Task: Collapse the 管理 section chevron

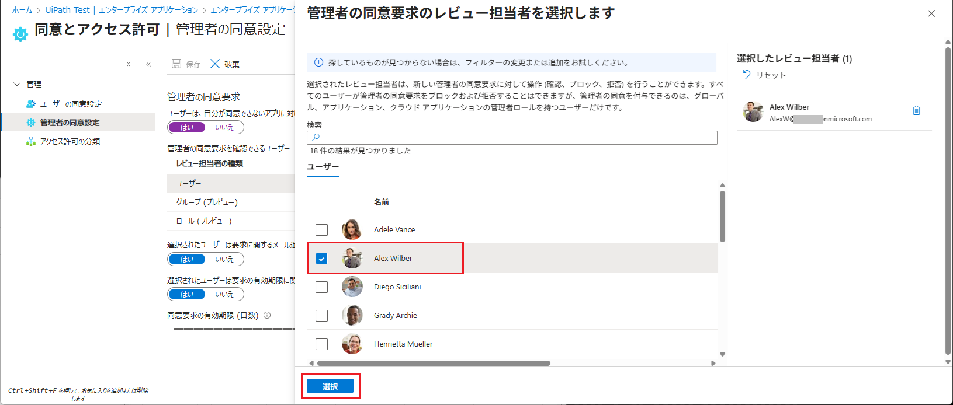Action: pos(17,84)
